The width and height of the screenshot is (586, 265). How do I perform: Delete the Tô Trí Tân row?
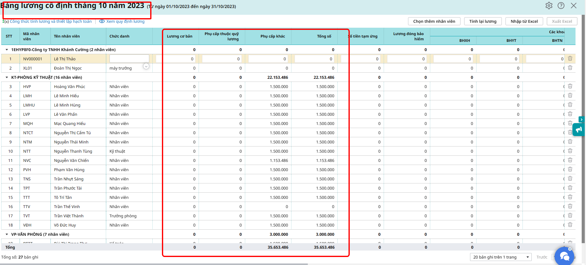click(570, 197)
